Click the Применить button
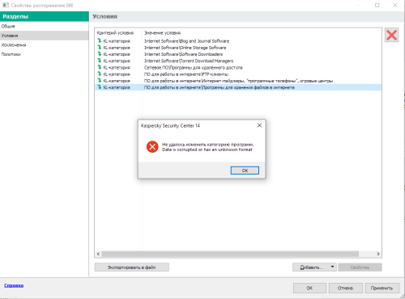405x299 pixels. 382,288
